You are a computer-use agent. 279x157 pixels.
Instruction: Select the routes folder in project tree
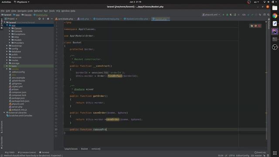tap(14, 60)
